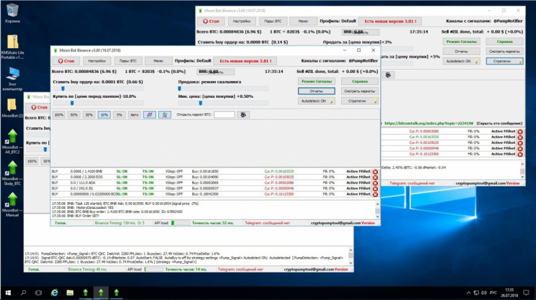The height and width of the screenshot is (300, 536).
Task: Cancel the BNB order with red X in front window
Action: pyautogui.click(x=375, y=171)
